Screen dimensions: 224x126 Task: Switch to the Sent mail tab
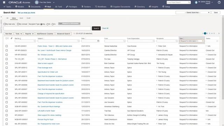coord(21,18)
